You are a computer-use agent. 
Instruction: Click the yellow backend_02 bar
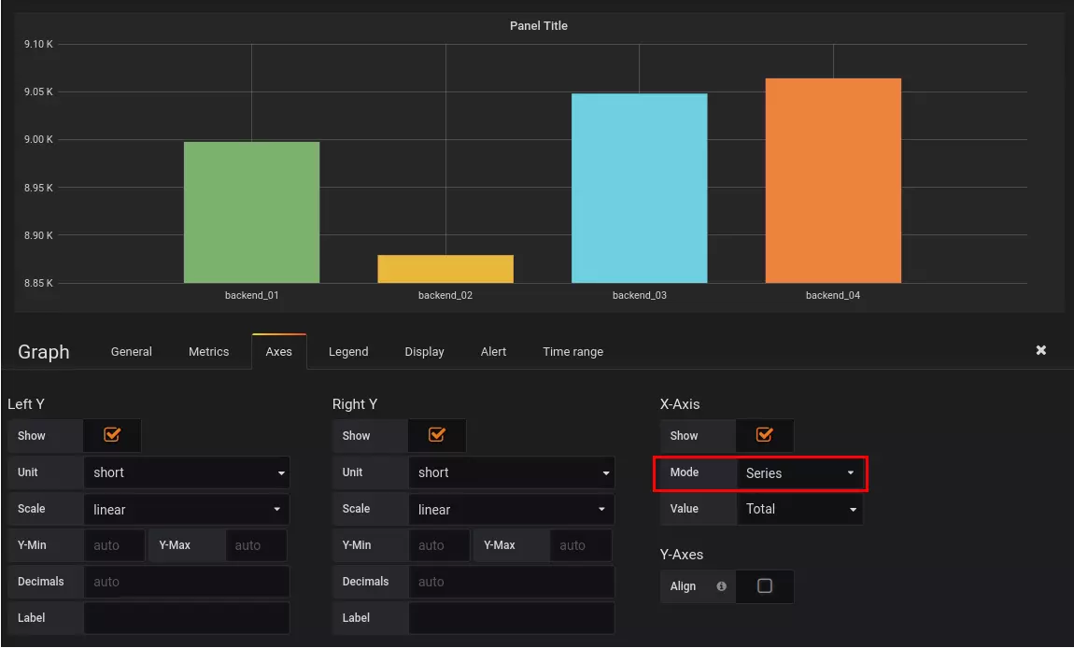click(445, 269)
